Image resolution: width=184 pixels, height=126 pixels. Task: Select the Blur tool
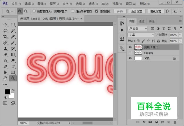[5, 60]
